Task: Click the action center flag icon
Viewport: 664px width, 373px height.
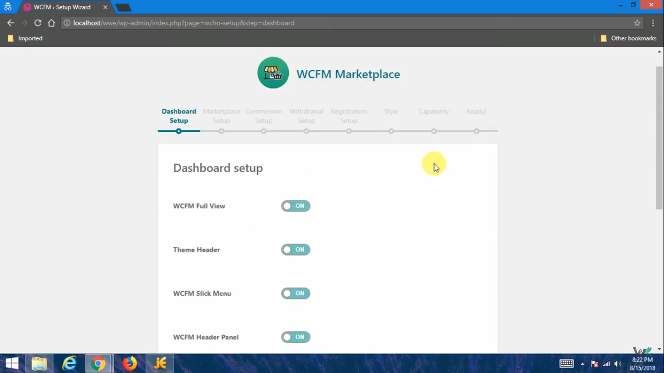Action: tap(594, 364)
